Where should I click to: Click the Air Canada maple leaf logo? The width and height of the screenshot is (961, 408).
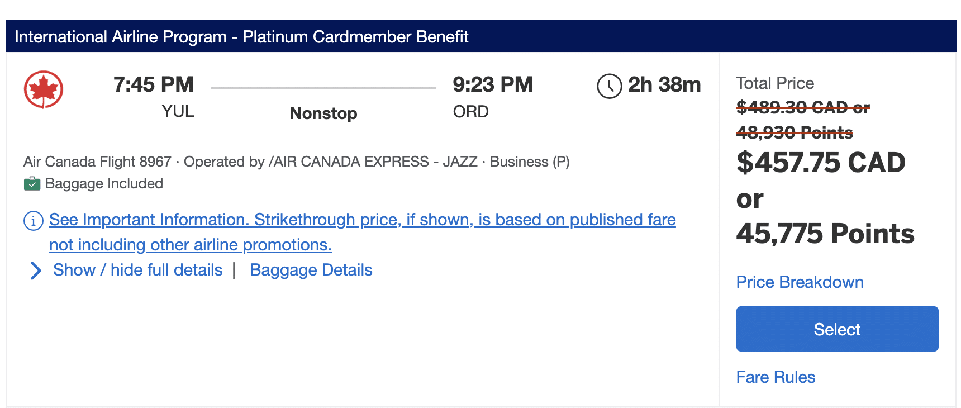(x=44, y=89)
